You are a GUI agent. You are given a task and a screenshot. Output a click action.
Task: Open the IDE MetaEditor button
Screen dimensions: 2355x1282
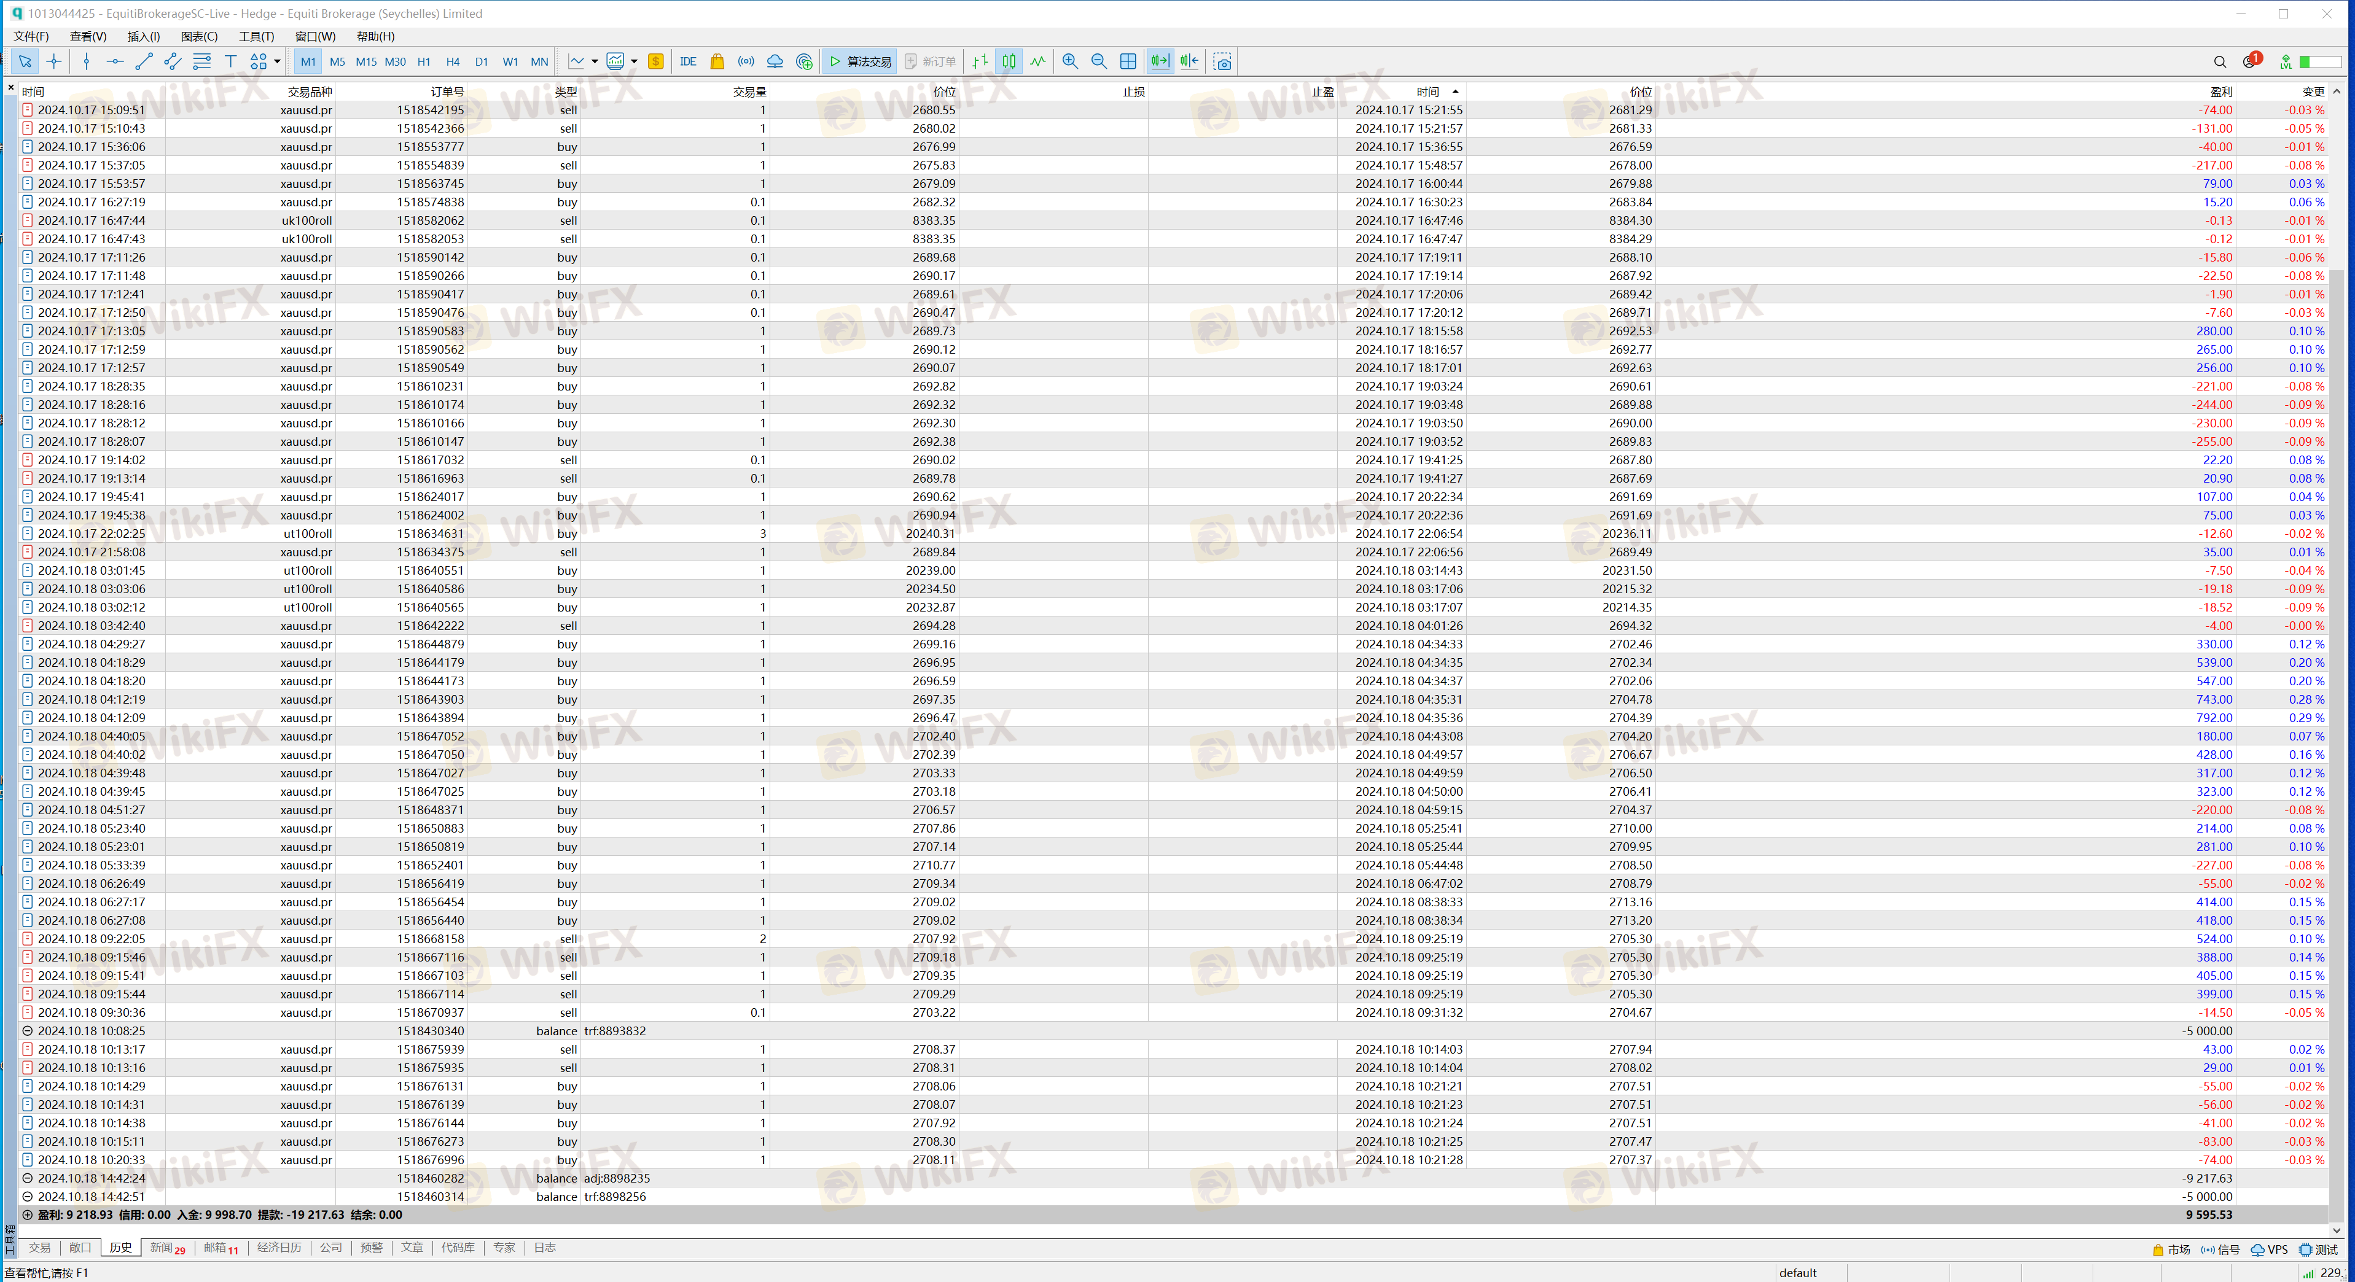pos(689,61)
